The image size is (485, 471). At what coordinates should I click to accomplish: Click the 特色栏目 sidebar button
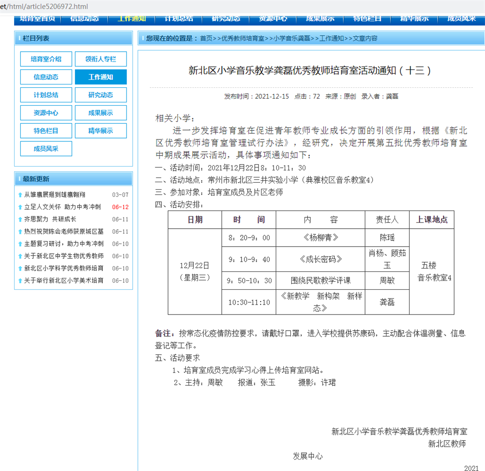point(46,131)
